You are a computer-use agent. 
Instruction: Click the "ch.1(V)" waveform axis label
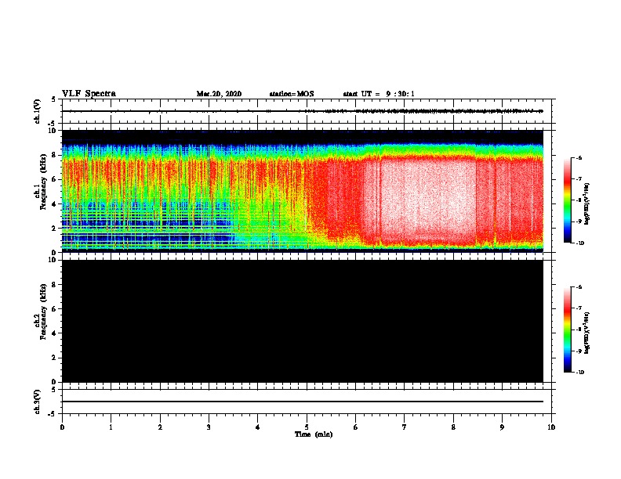click(x=37, y=111)
